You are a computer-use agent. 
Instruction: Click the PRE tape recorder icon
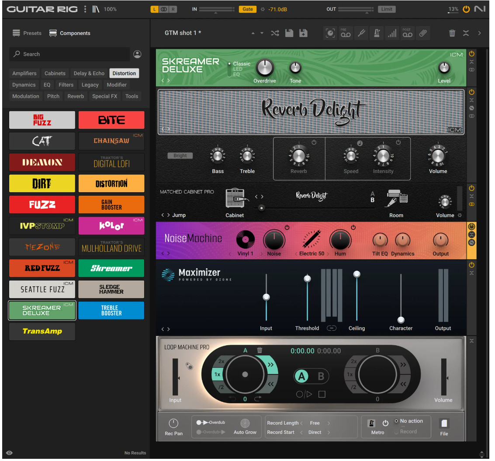click(x=346, y=33)
